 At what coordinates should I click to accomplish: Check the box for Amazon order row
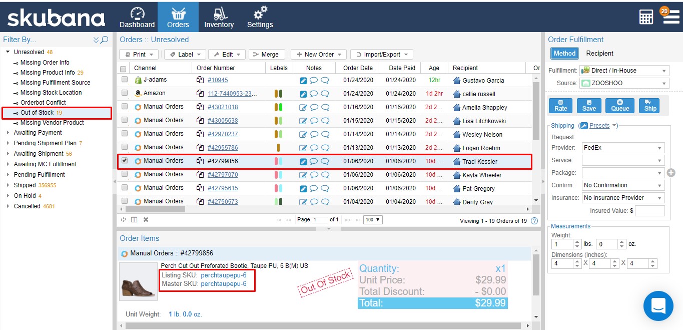tap(125, 93)
